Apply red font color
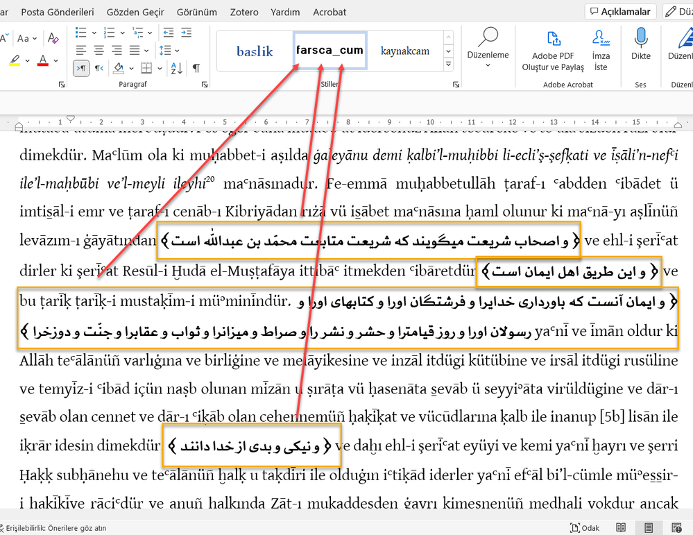This screenshot has width=693, height=535. [43, 60]
